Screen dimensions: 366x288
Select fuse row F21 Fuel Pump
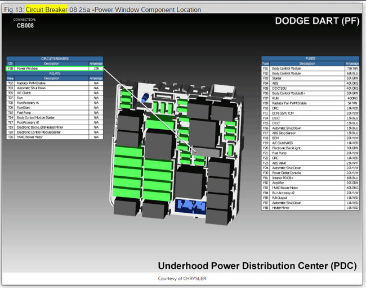310,153
